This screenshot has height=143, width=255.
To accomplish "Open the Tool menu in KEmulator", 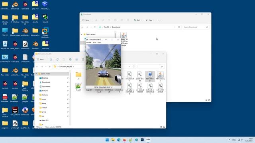I will (94, 43).
